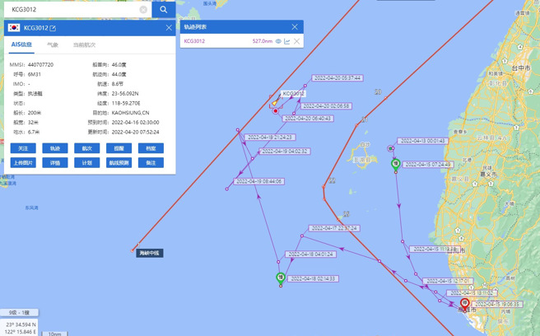This screenshot has width=540, height=336.
Task: Click the MMSI value 440707720
Action: (x=40, y=65)
